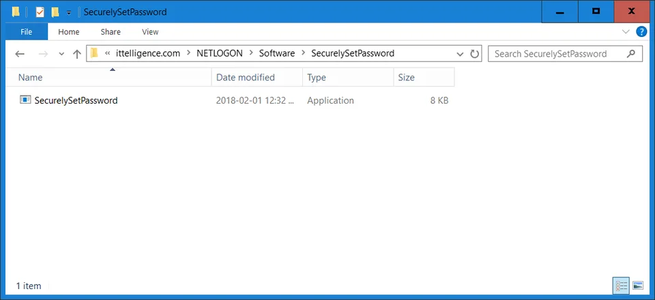Screen dimensions: 655x300
Task: Sort by Size column header
Action: pos(424,77)
